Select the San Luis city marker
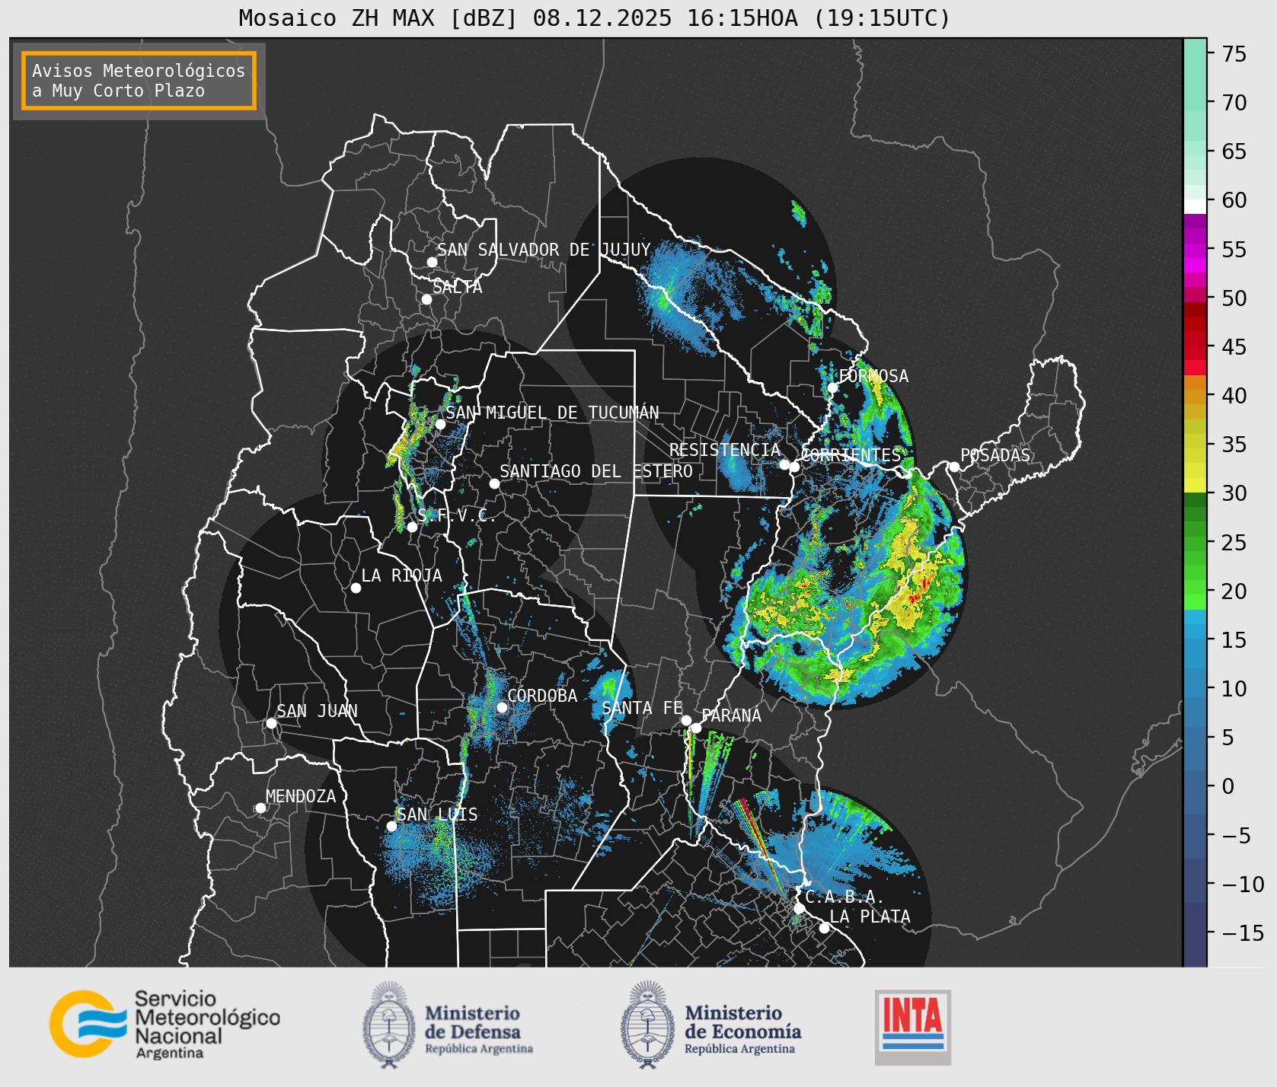1277x1087 pixels. (x=391, y=826)
